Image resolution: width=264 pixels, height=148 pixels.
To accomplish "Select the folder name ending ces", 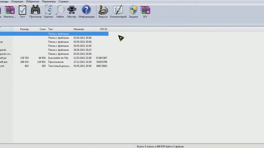I will point(2,42).
